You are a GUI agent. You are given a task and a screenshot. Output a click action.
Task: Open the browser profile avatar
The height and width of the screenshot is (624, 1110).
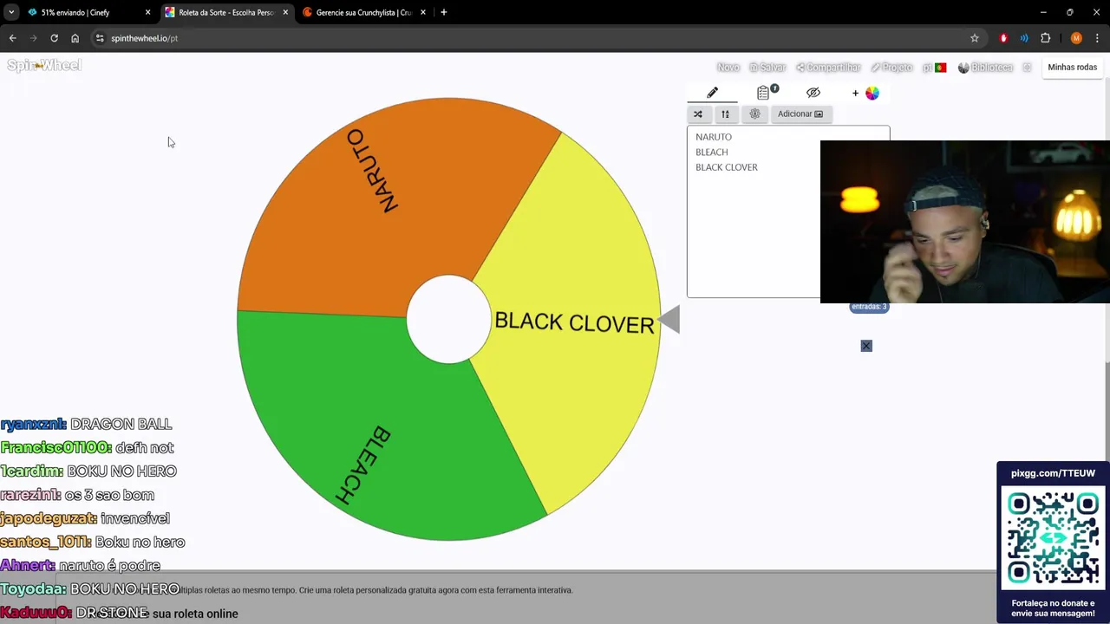tap(1076, 38)
